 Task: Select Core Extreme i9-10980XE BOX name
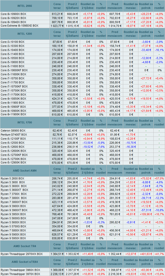pyautogui.click(x=20, y=26)
